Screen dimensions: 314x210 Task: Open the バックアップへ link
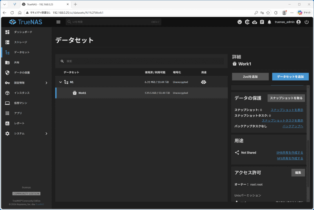pos(293,126)
